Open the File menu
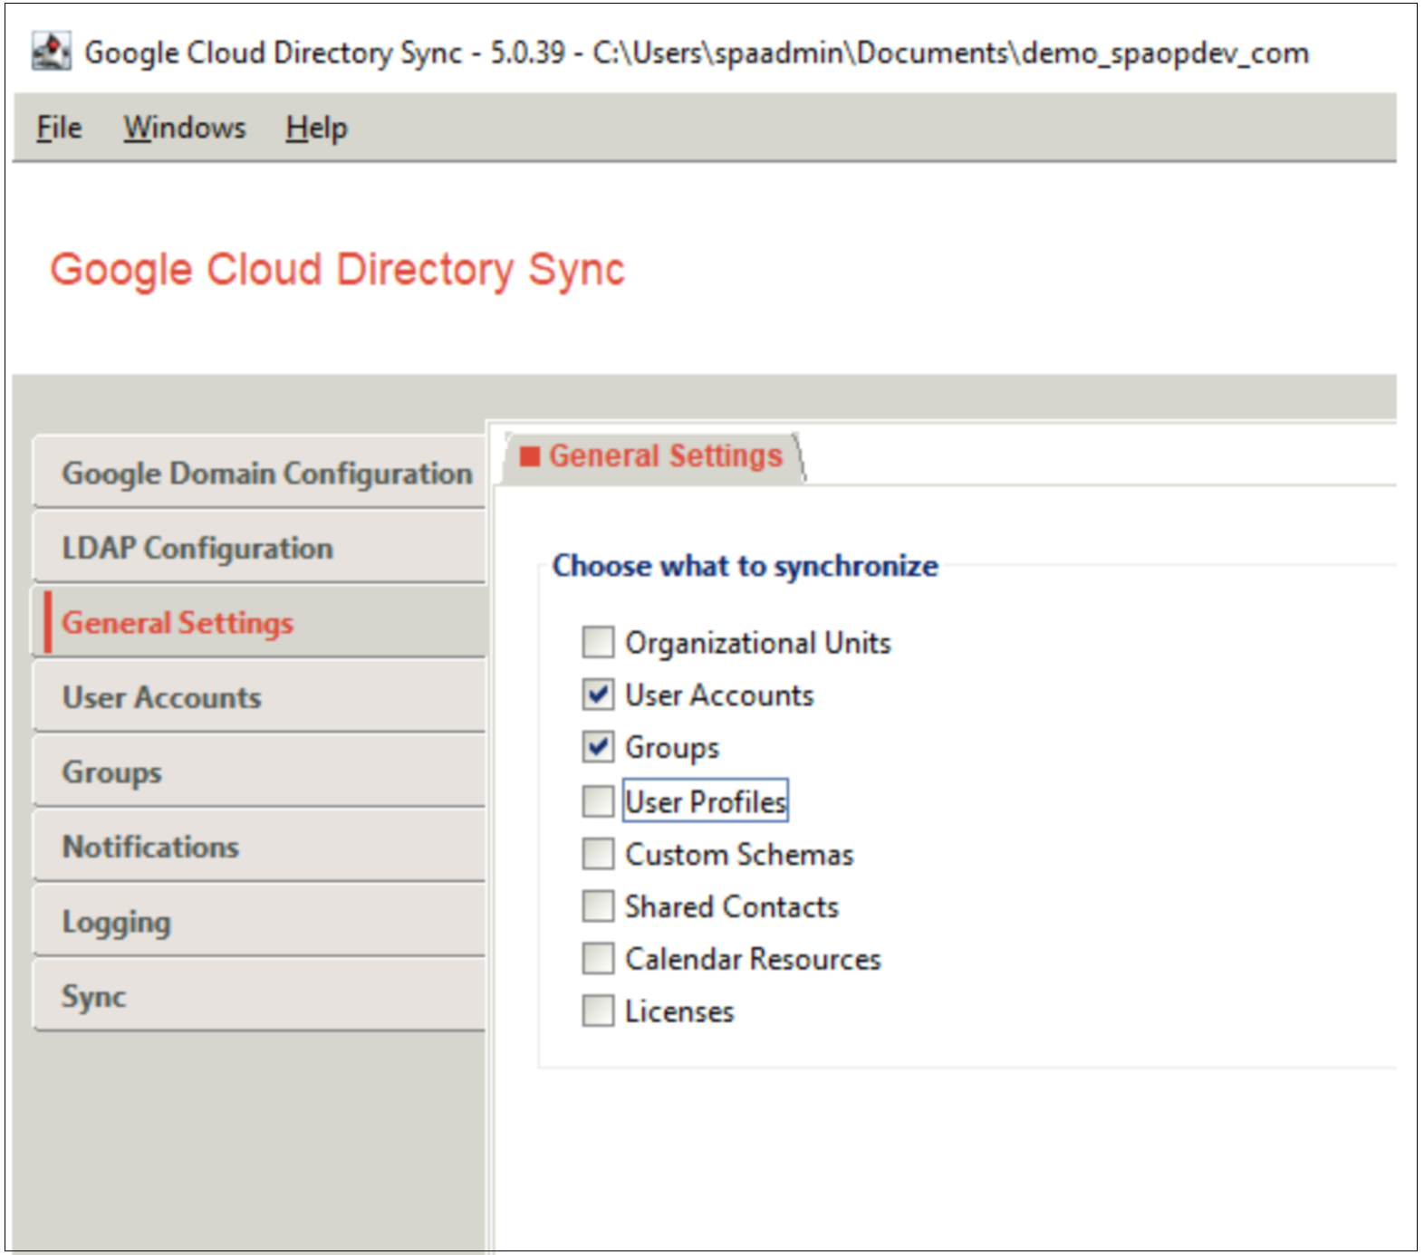This screenshot has height=1255, width=1424. pyautogui.click(x=59, y=128)
